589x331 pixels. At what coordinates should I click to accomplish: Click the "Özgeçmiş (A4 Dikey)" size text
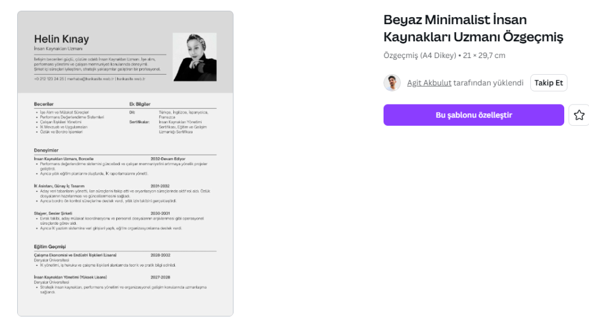tap(419, 55)
